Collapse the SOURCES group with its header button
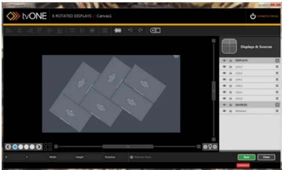The height and width of the screenshot is (170, 282). click(277, 105)
